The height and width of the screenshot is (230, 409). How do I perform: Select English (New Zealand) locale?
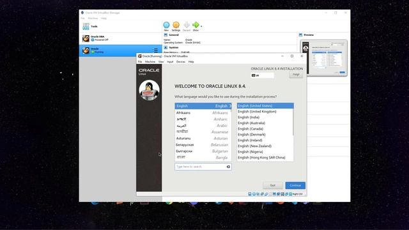(x=265, y=146)
